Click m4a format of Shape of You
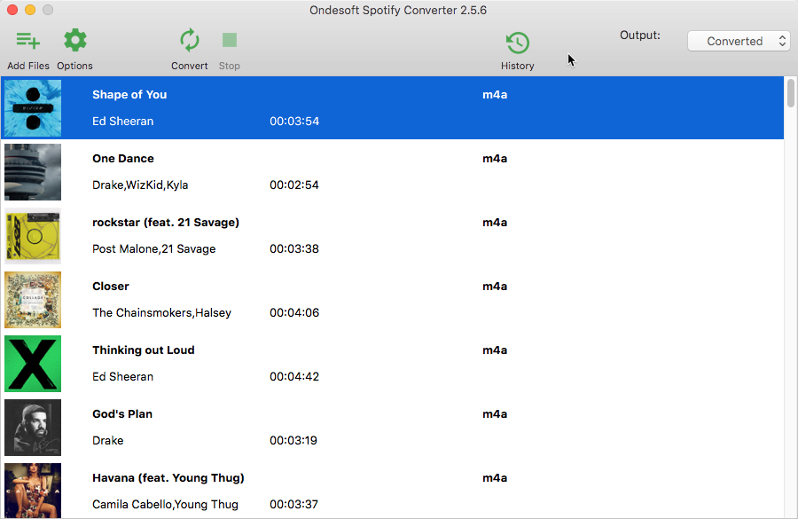Screen dimensions: 798x519 (x=495, y=95)
